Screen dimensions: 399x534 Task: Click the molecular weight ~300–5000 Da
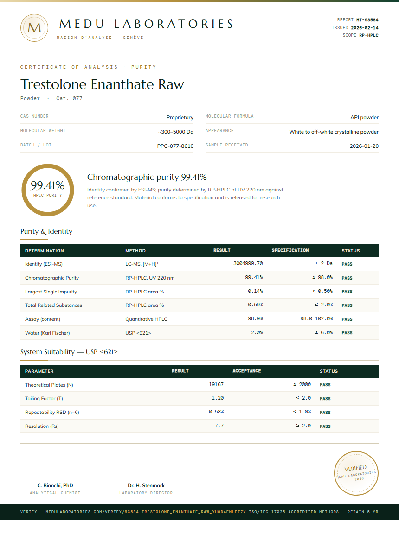pos(176,132)
